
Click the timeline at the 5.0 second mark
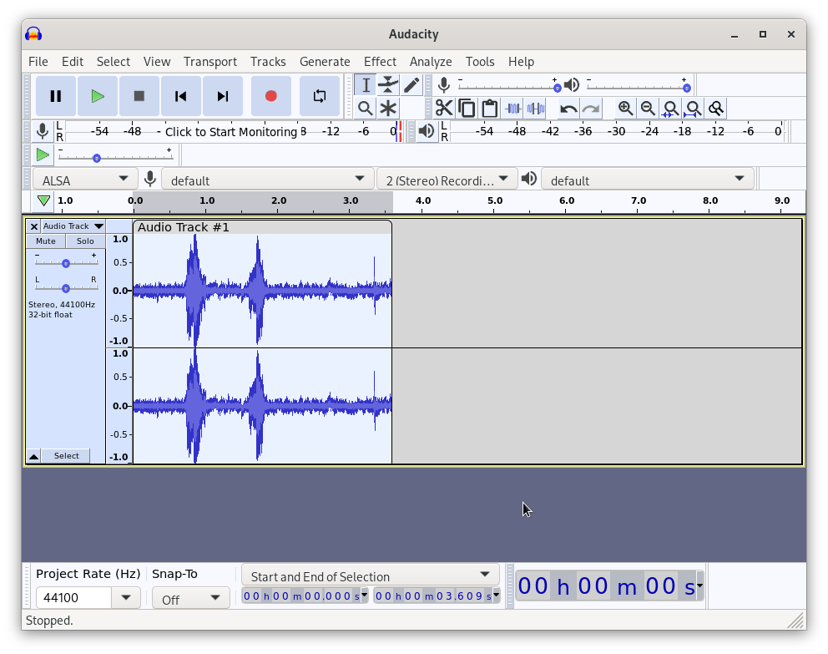[x=494, y=200]
